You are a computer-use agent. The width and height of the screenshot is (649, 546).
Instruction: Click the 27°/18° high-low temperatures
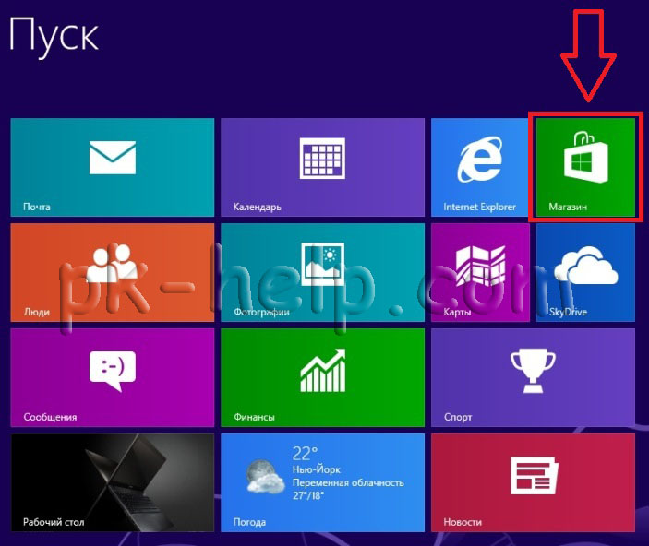point(308,495)
